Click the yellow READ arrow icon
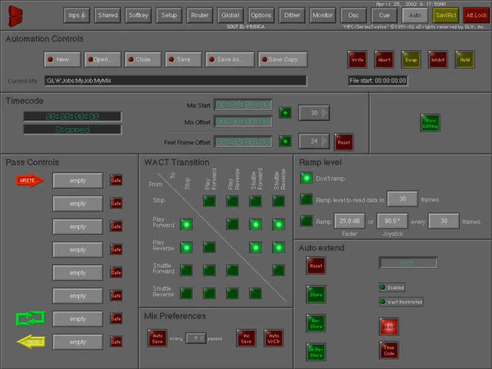This screenshot has height=369, width=492. (31, 342)
